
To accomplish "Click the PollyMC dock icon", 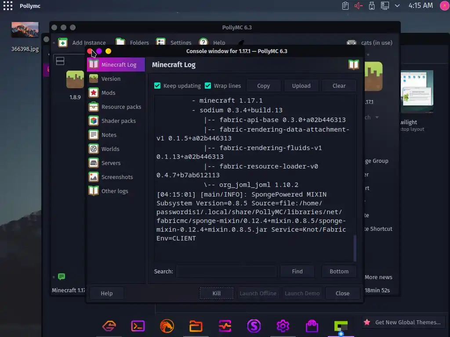I will pyautogui.click(x=341, y=326).
